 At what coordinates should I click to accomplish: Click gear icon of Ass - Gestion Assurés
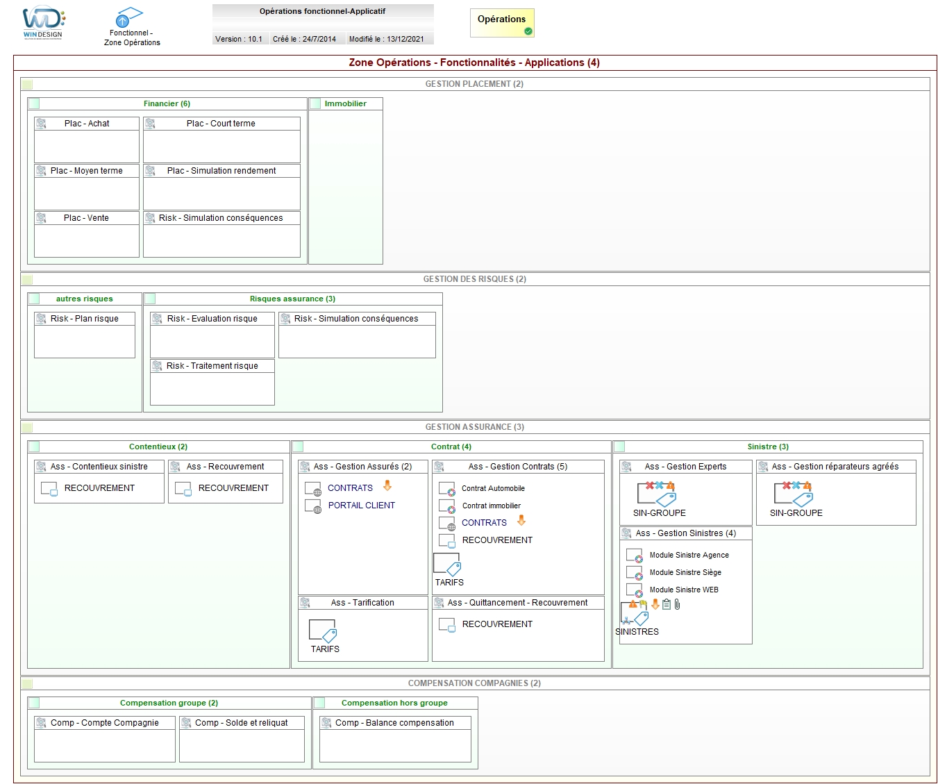click(x=305, y=467)
